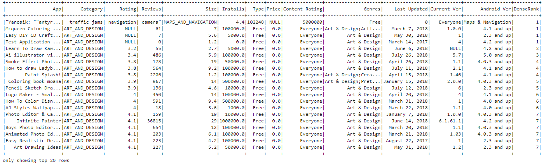This screenshot has height=165, width=544.
Task: Click the 'Test Application ...' app name
Action: [33, 42]
